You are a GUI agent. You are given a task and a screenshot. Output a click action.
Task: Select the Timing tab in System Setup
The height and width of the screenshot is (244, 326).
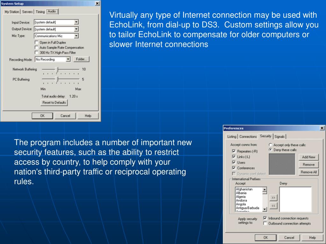40,12
